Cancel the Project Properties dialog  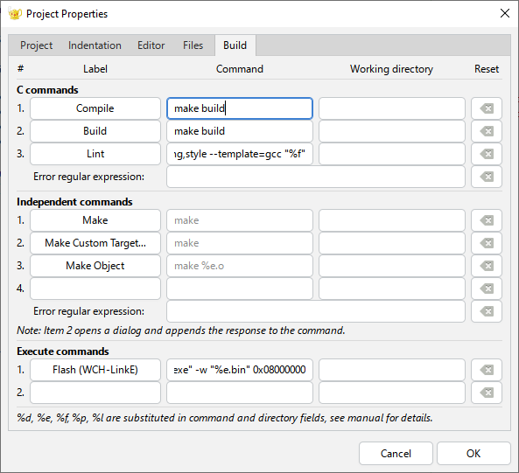396,453
